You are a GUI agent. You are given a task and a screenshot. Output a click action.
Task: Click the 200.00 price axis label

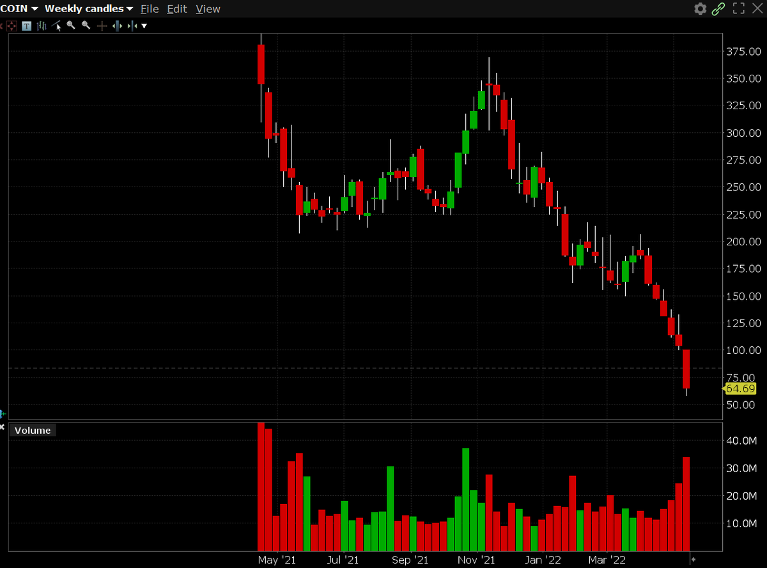(x=744, y=242)
